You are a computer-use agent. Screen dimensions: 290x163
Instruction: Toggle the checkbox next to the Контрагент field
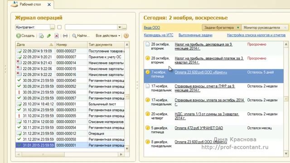(x=59, y=27)
